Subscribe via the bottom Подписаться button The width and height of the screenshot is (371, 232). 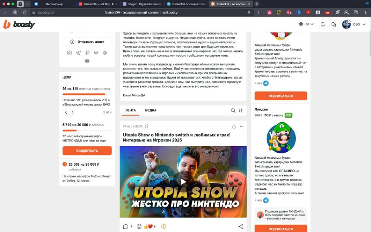pos(281,229)
